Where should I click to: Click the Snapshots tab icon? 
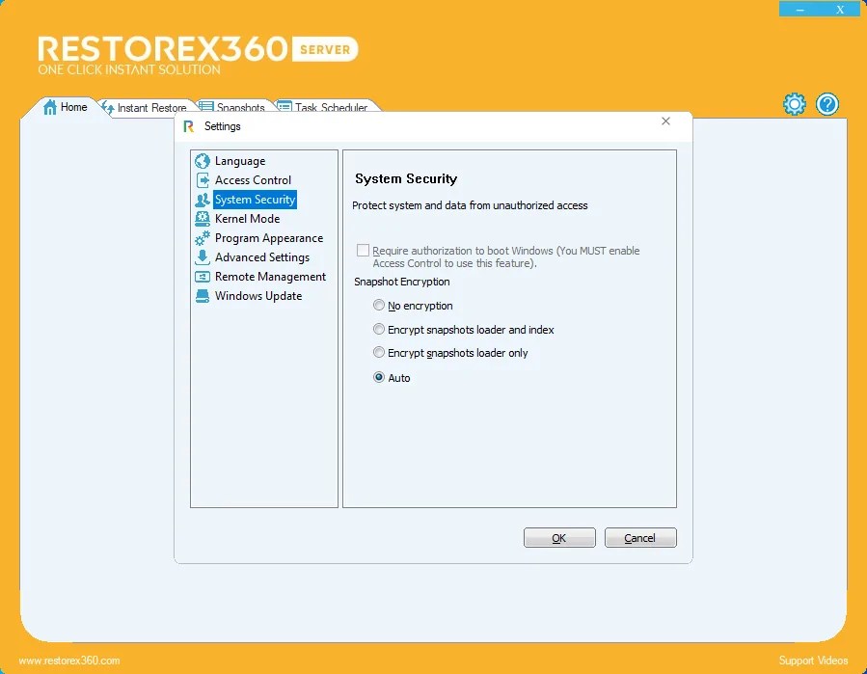click(206, 106)
